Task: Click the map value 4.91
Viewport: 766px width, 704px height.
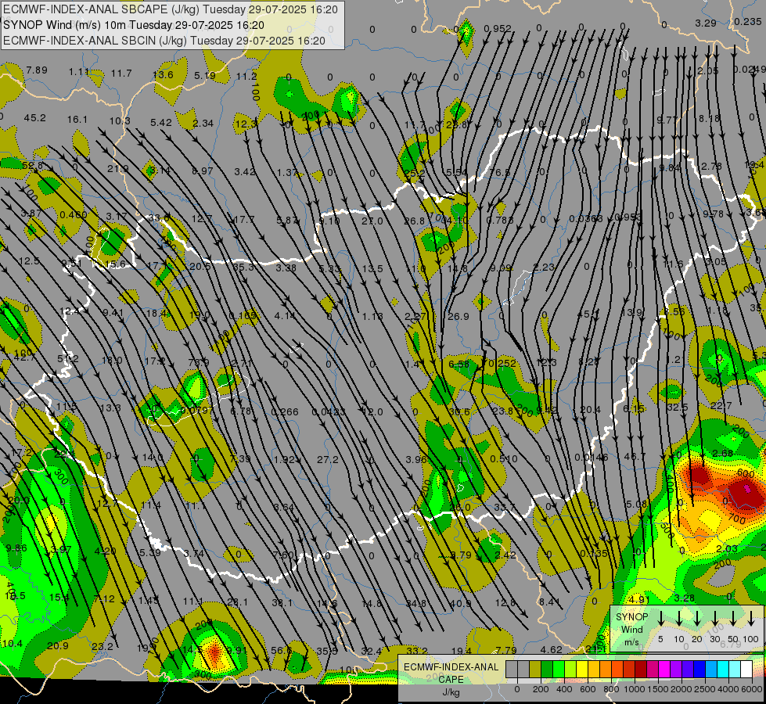Action: point(638,599)
